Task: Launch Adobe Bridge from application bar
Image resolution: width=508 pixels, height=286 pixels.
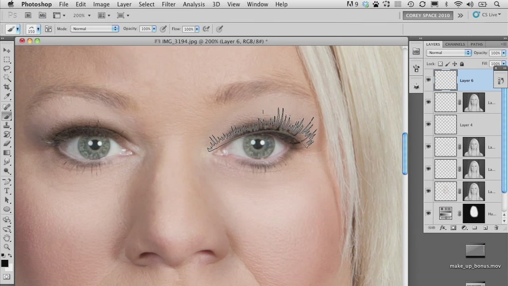Action: pyautogui.click(x=28, y=15)
